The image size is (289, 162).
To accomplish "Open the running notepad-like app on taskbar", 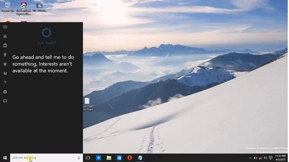I will tap(140, 158).
